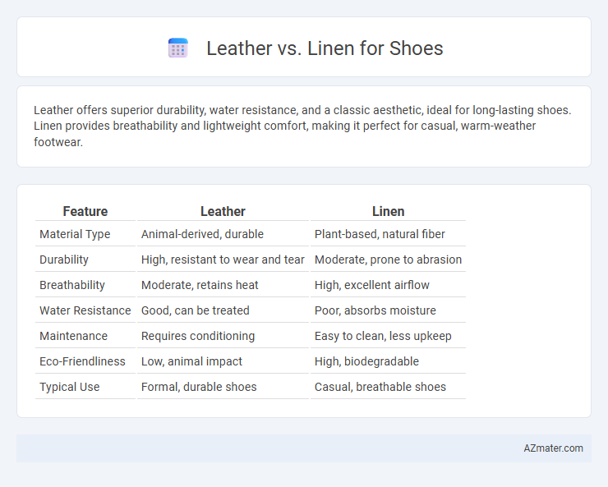The image size is (608, 487).
Task: Select the 'Material Type' row label
Action: coord(75,234)
